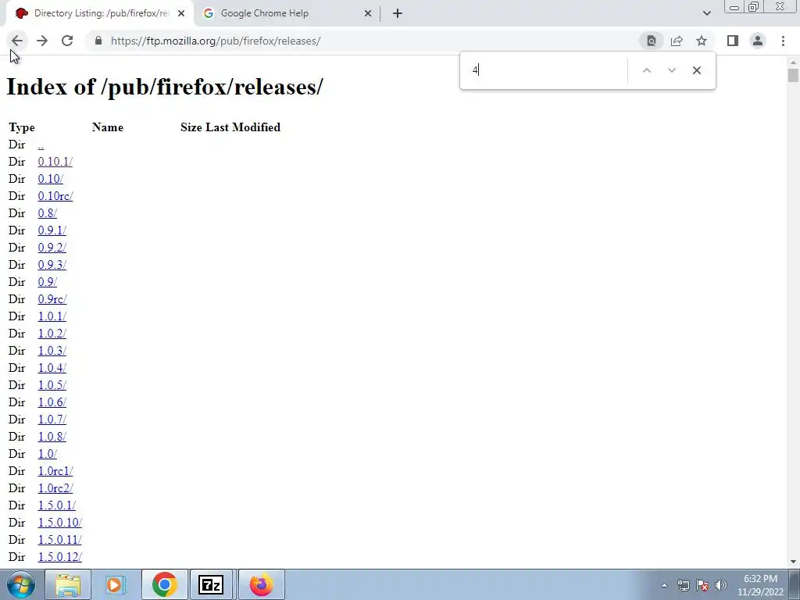Open the find-in-page lens icon in the address bar
Screen dimensions: 800x600
point(651,41)
